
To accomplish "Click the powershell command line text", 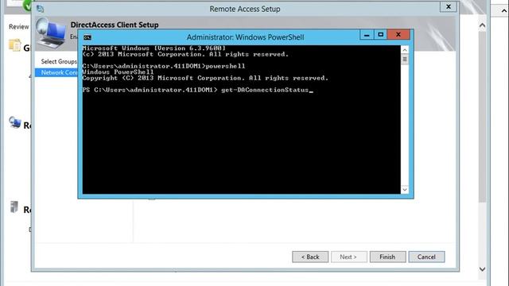I will point(164,66).
